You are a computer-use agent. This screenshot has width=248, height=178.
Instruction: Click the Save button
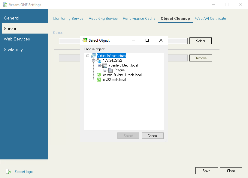(207, 171)
